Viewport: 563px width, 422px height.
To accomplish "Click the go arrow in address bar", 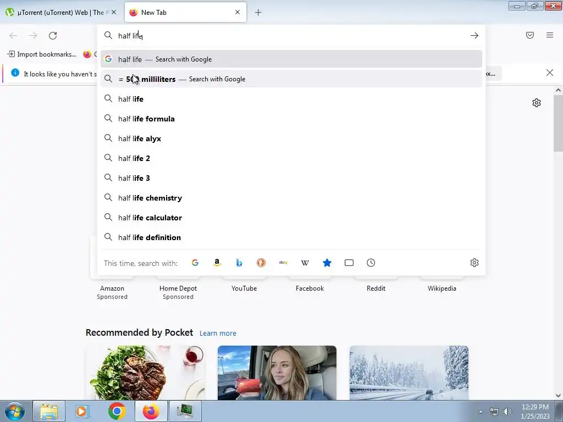I will point(474,36).
